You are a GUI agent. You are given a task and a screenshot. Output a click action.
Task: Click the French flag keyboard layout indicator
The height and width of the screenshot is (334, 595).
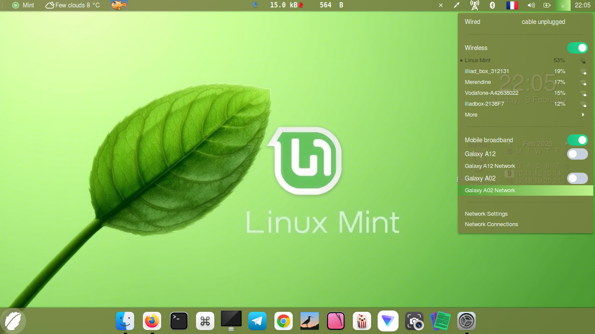point(512,5)
